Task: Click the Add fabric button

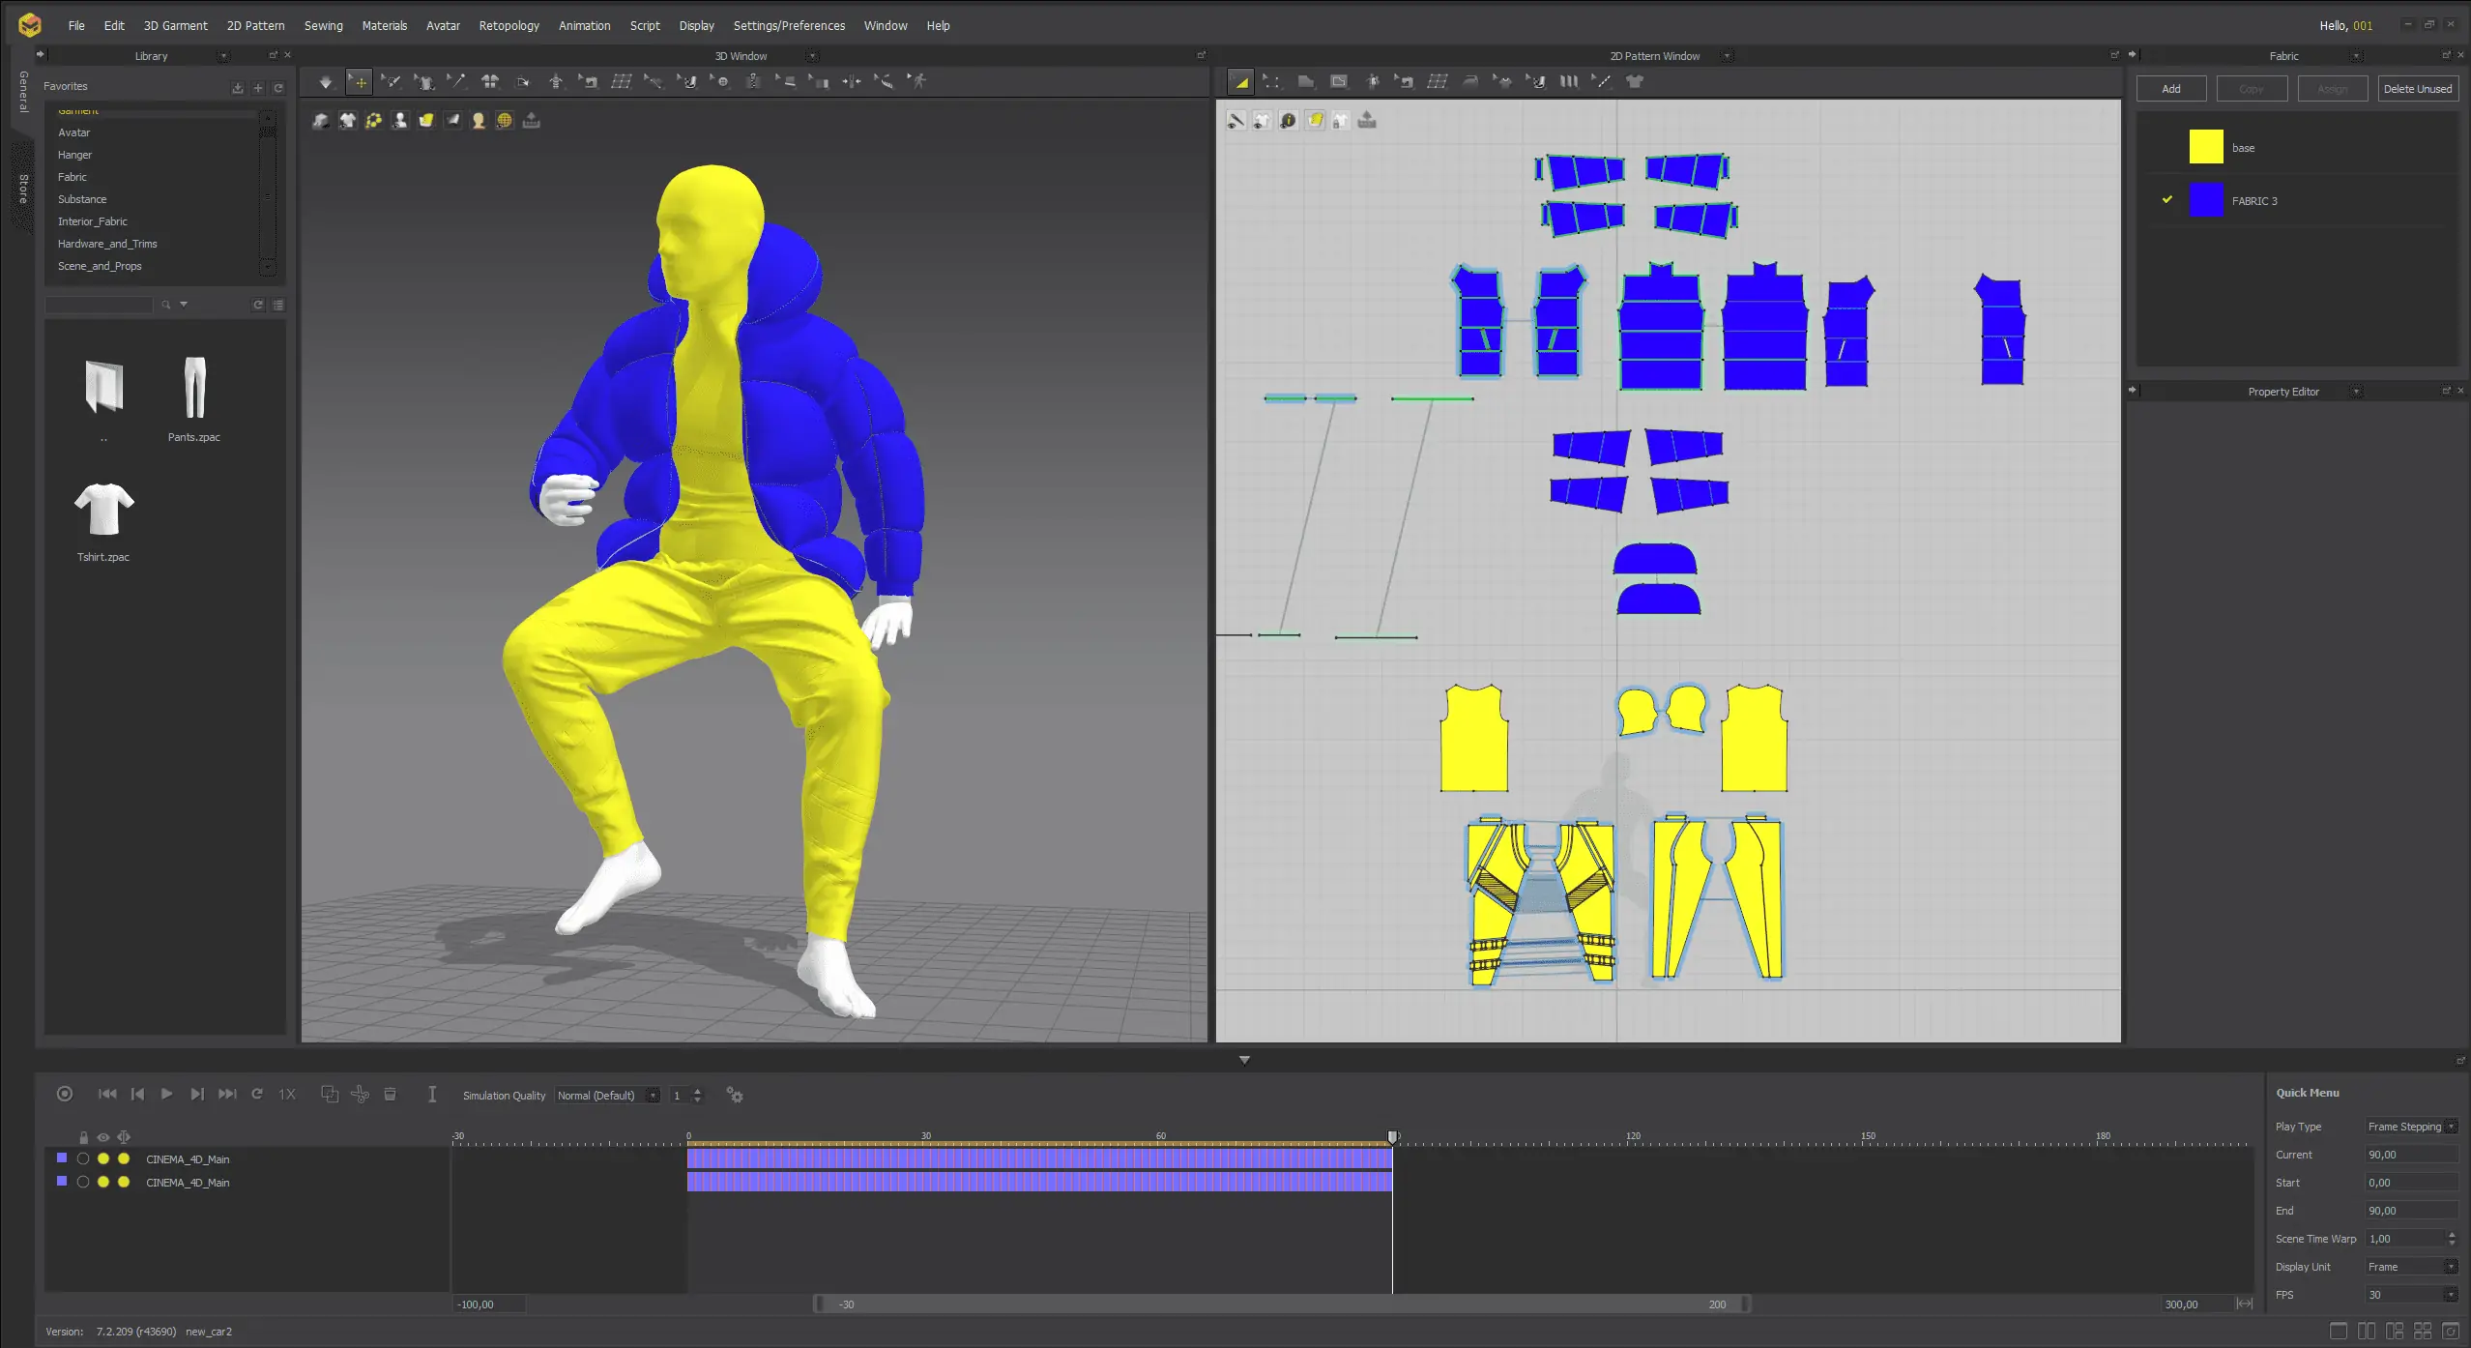Action: [2170, 89]
